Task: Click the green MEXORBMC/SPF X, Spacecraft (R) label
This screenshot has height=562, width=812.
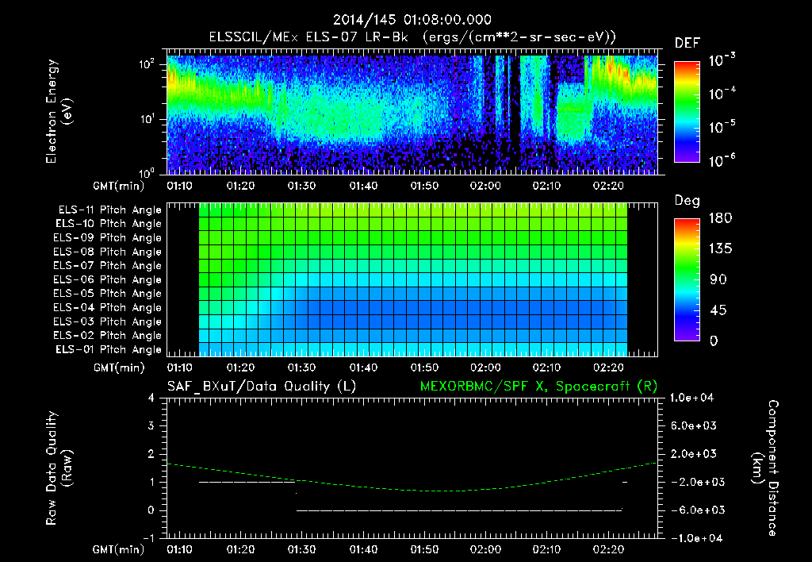Action: pyautogui.click(x=538, y=387)
